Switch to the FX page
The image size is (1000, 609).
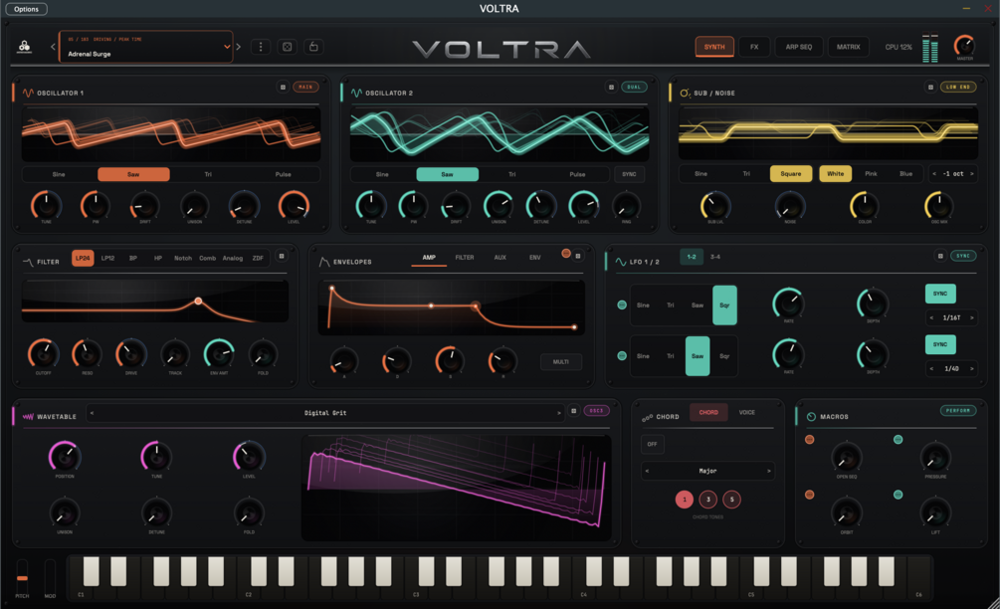click(754, 47)
